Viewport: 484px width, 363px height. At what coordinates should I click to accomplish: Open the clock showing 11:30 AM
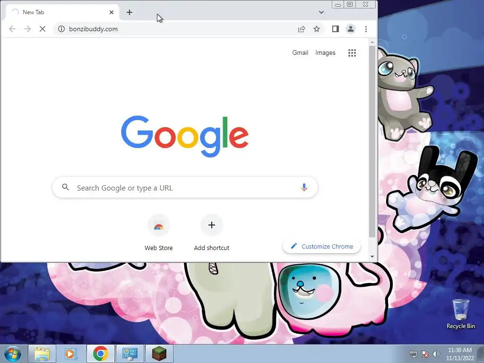[x=460, y=354]
